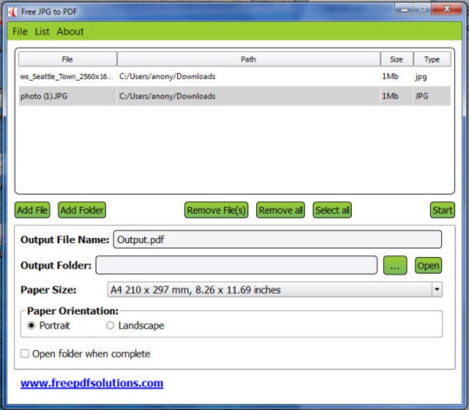Open the List menu
This screenshot has width=469, height=410.
coord(42,31)
